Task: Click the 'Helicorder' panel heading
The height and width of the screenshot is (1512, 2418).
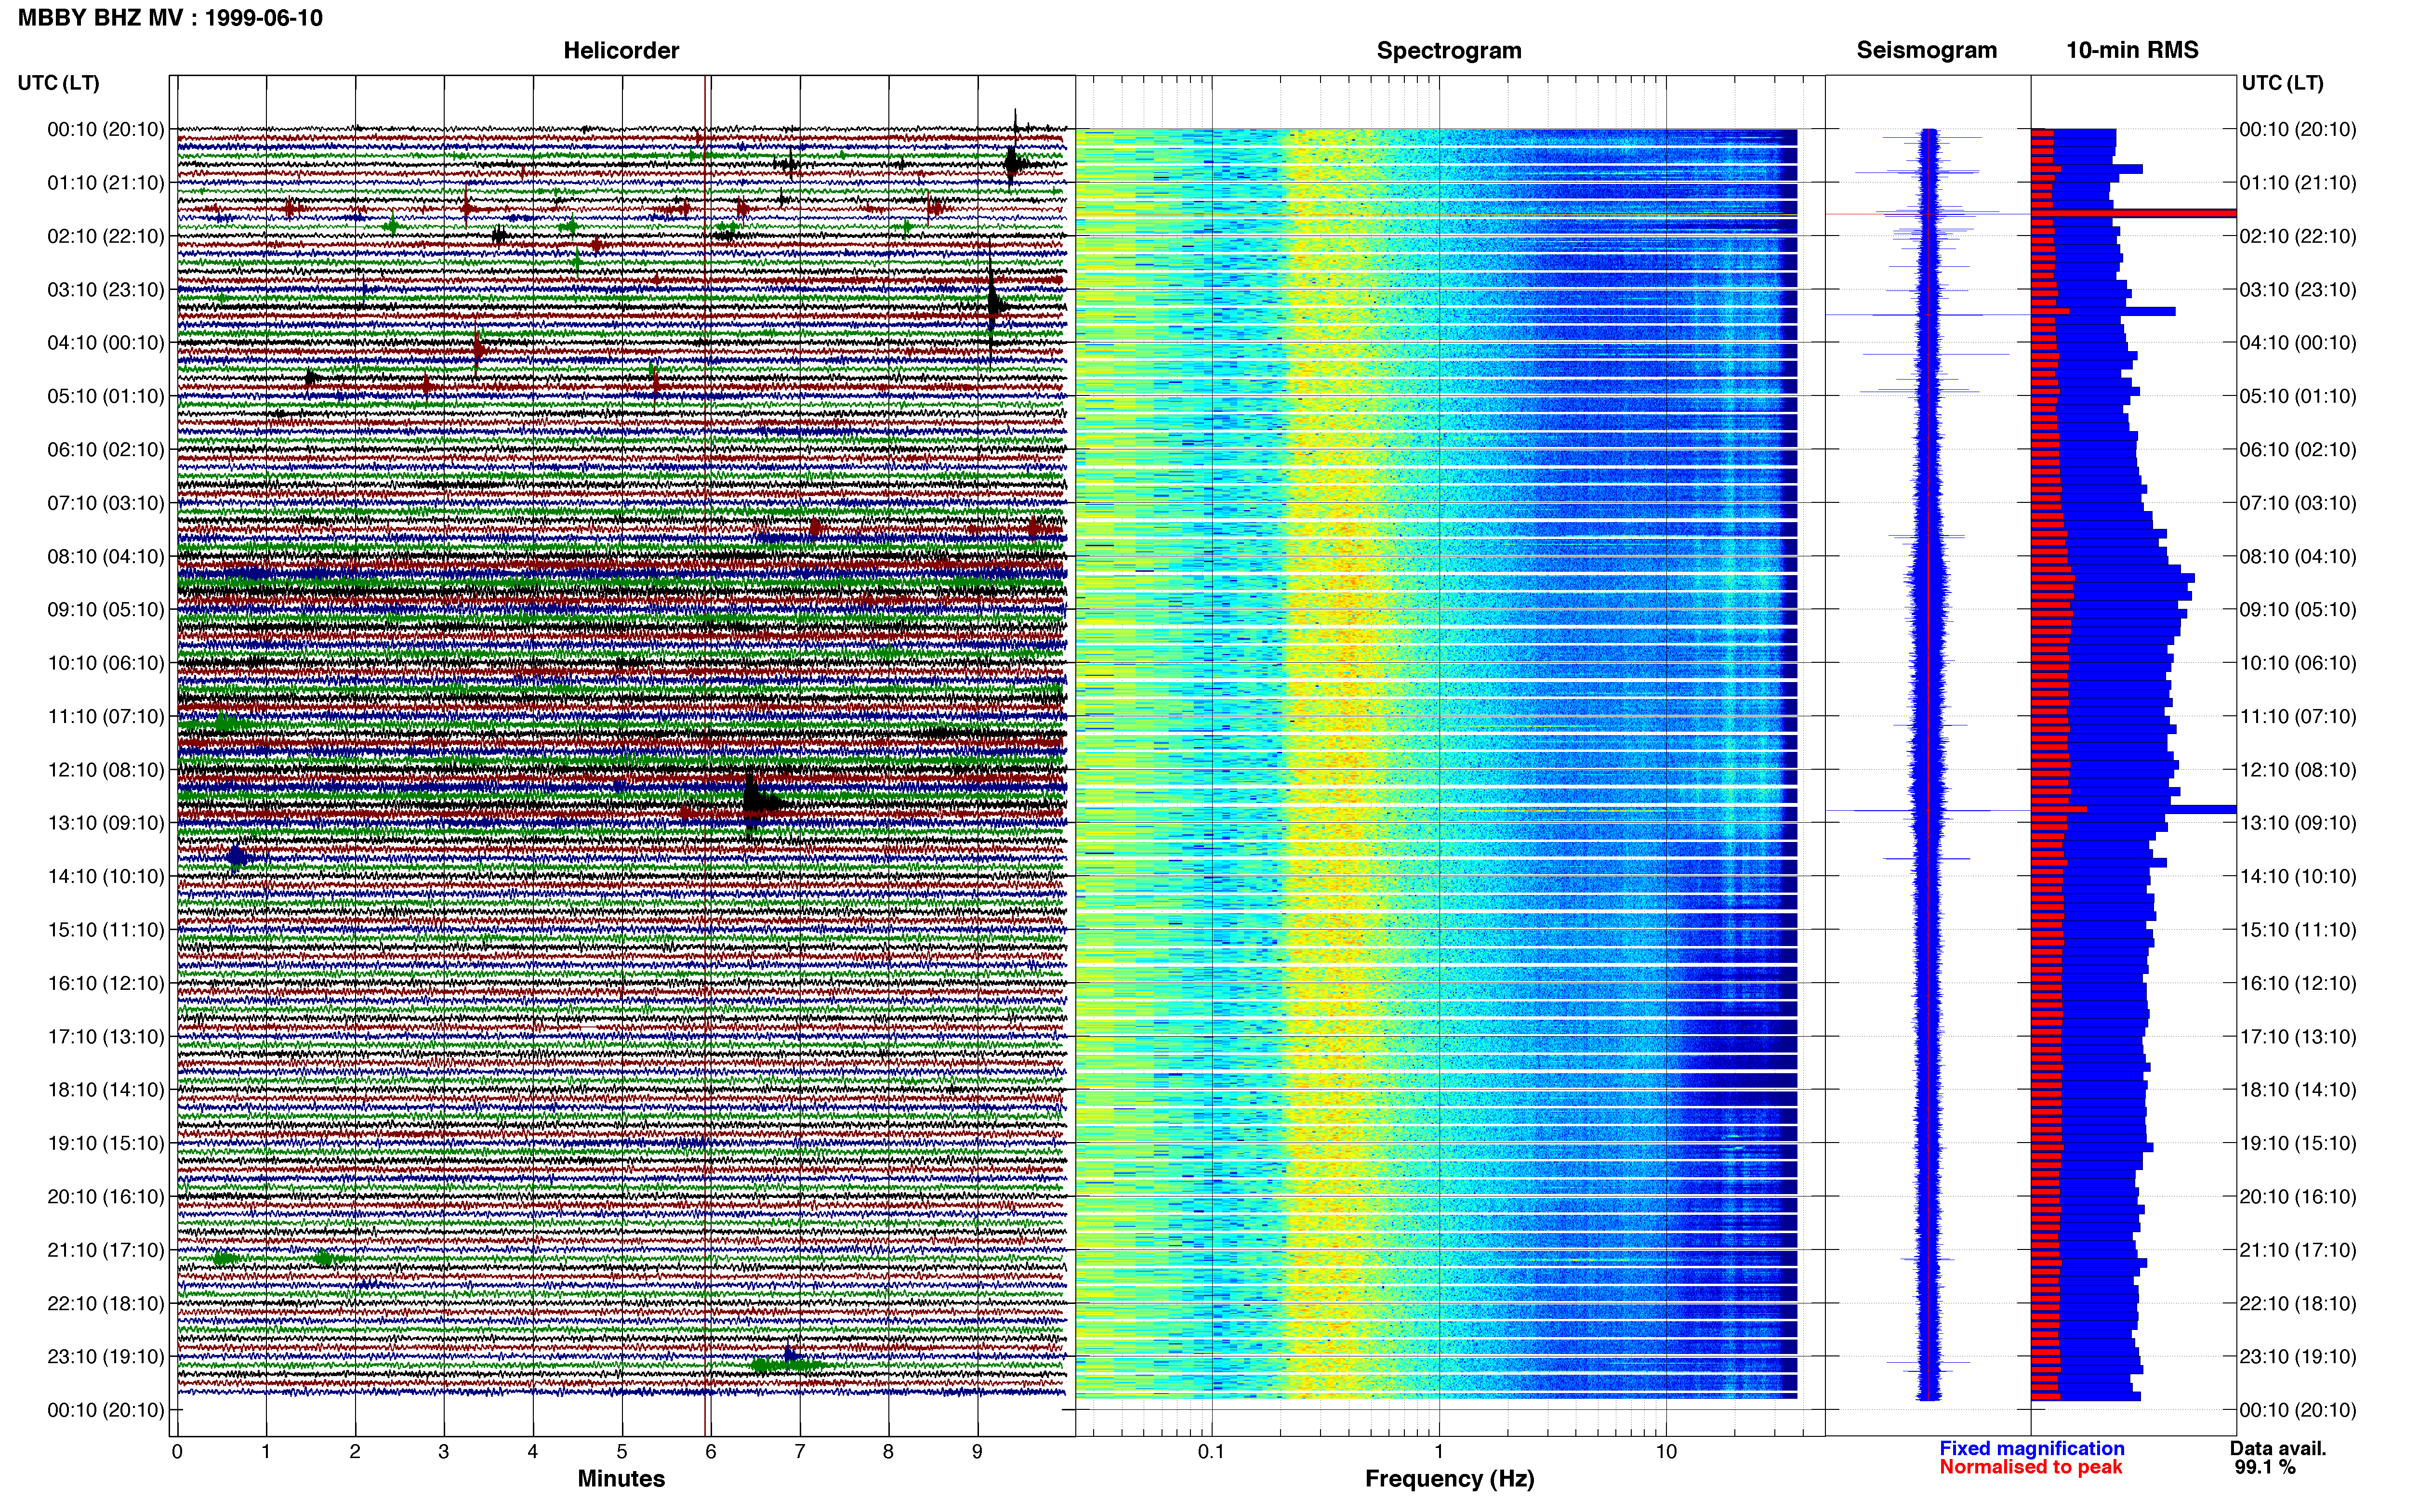Action: point(621,51)
